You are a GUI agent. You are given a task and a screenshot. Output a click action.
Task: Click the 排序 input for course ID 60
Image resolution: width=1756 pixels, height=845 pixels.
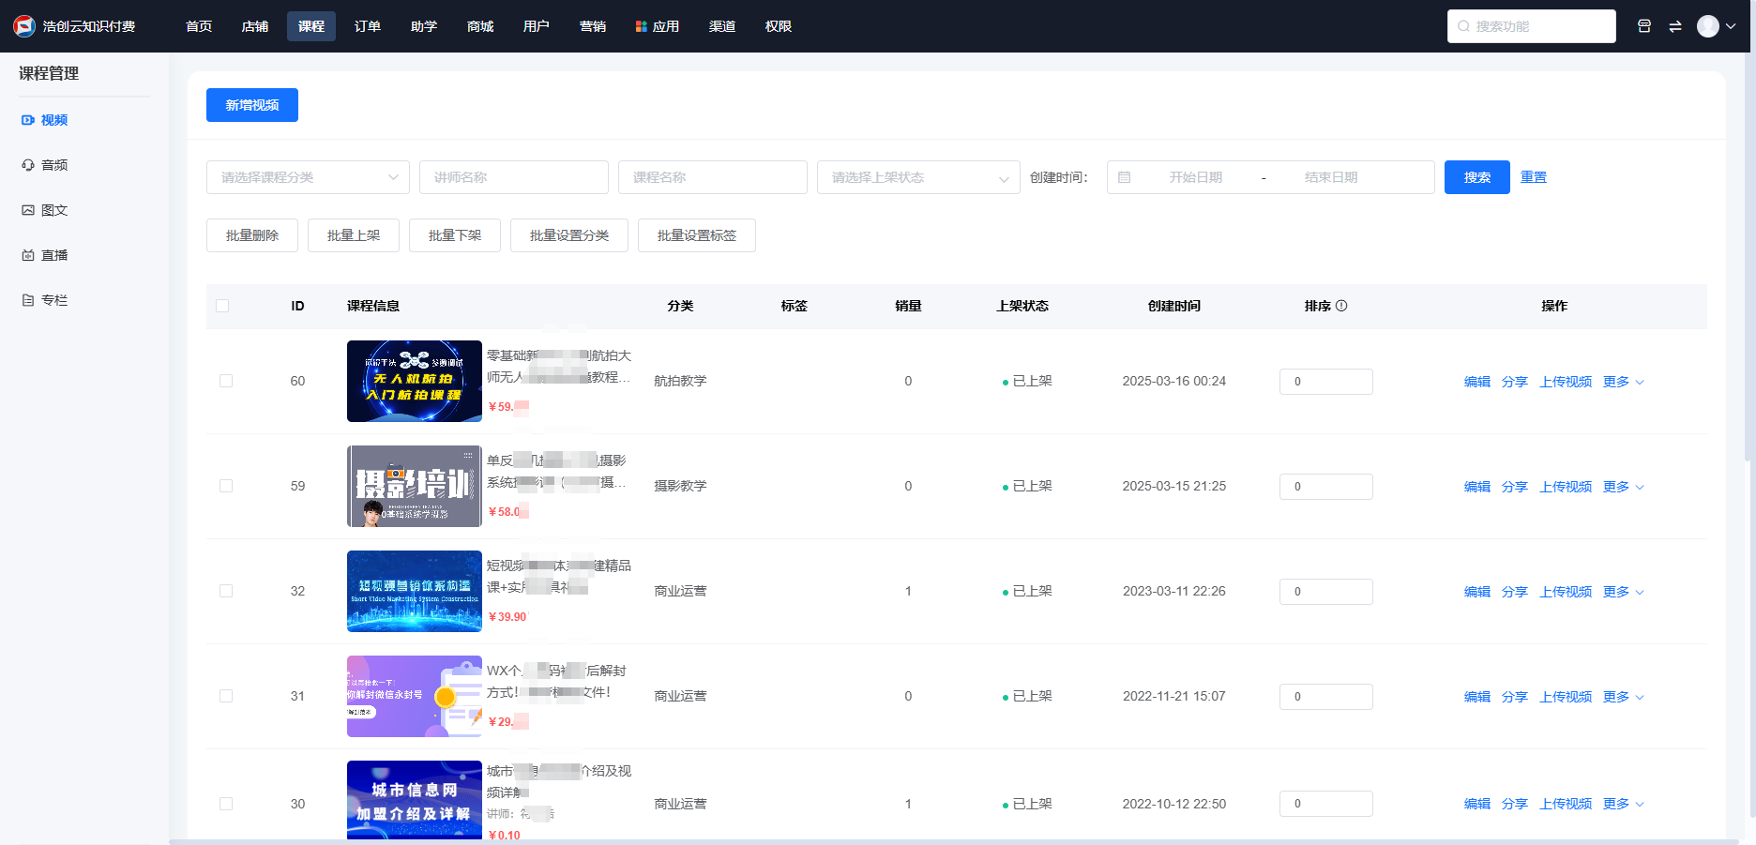[1326, 382]
